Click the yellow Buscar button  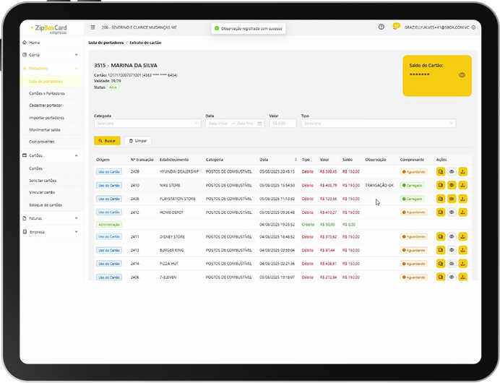(107, 141)
